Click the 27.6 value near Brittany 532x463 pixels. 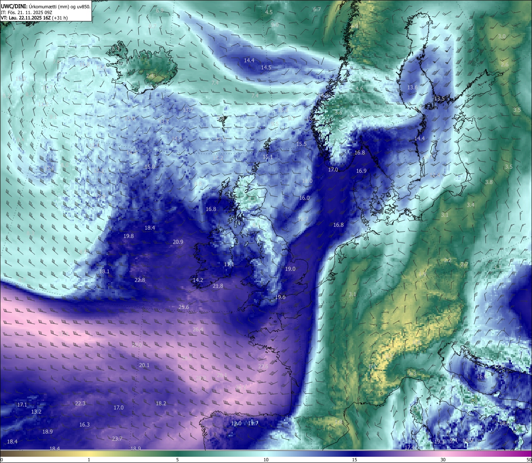[263, 366]
